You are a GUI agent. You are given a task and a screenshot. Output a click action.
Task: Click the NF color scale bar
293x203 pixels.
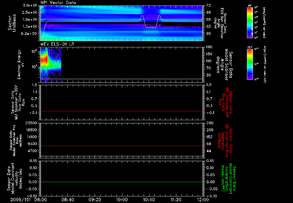[250, 22]
